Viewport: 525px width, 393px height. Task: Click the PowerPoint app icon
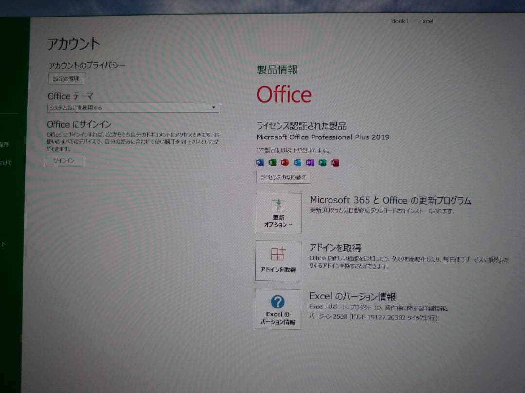click(x=284, y=163)
